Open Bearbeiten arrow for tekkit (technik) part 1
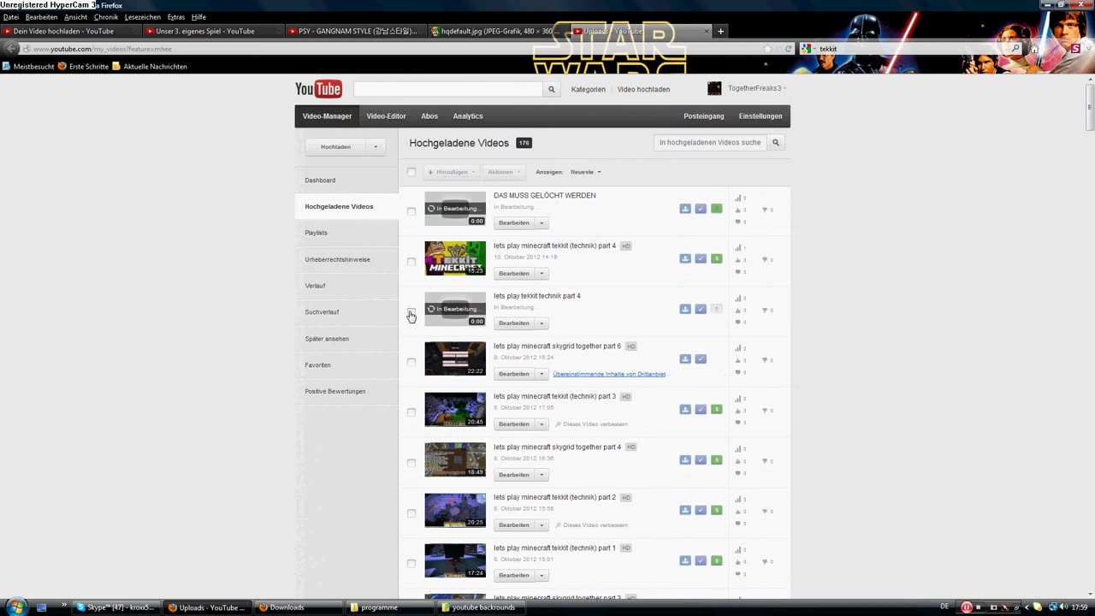Screen dimensions: 1095x616 [542, 575]
